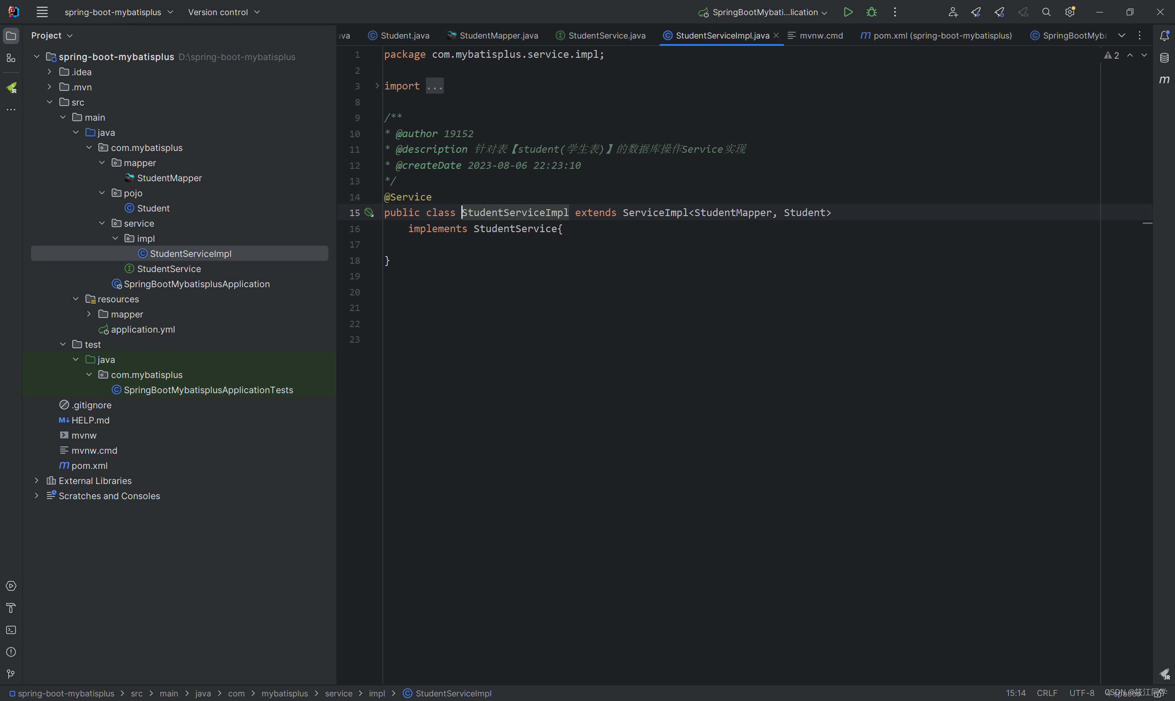Run the SpringBootMybatisplusApplication configuration
This screenshot has height=701, width=1175.
(848, 12)
